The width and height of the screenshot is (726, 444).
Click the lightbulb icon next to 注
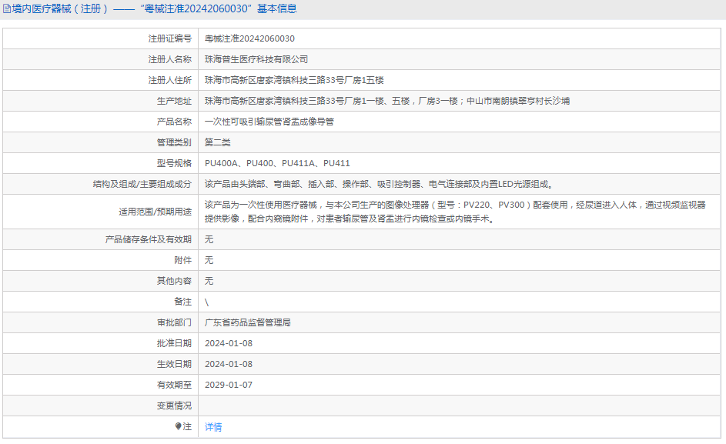pyautogui.click(x=179, y=426)
